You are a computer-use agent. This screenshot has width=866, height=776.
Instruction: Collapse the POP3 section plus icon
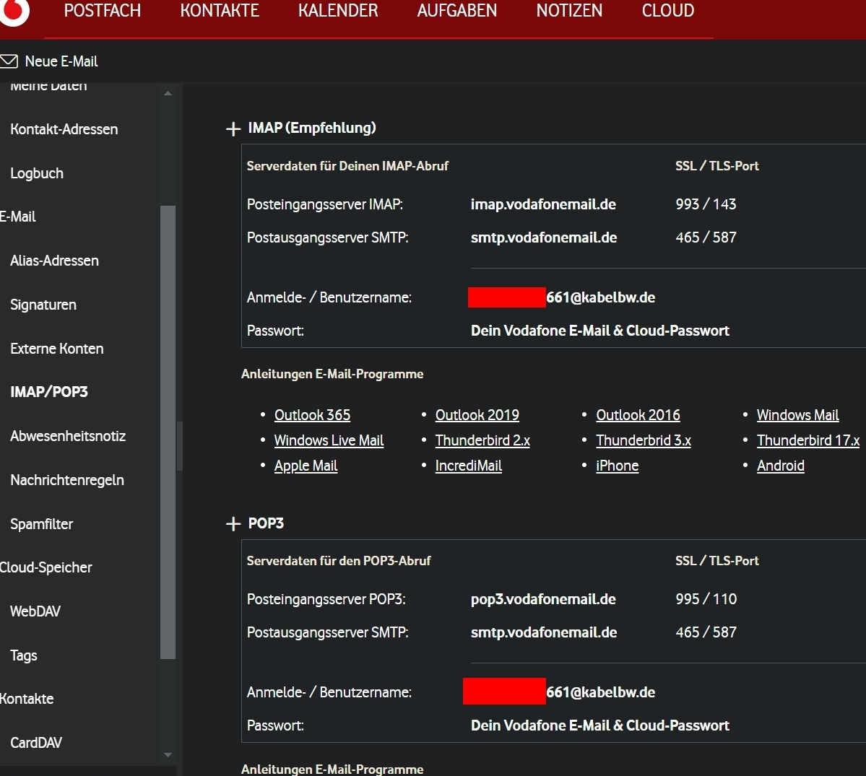(233, 524)
